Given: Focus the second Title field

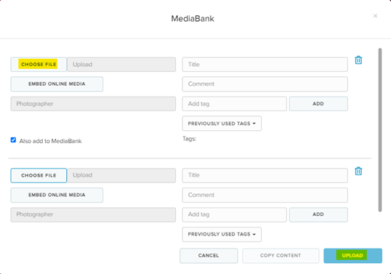Looking at the screenshot, I should coord(265,175).
